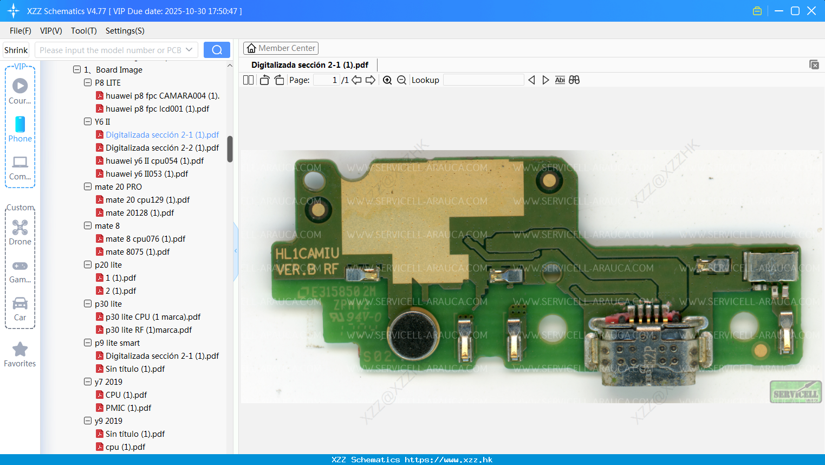Image resolution: width=825 pixels, height=465 pixels.
Task: Find previous lookup result triangle
Action: coord(531,80)
